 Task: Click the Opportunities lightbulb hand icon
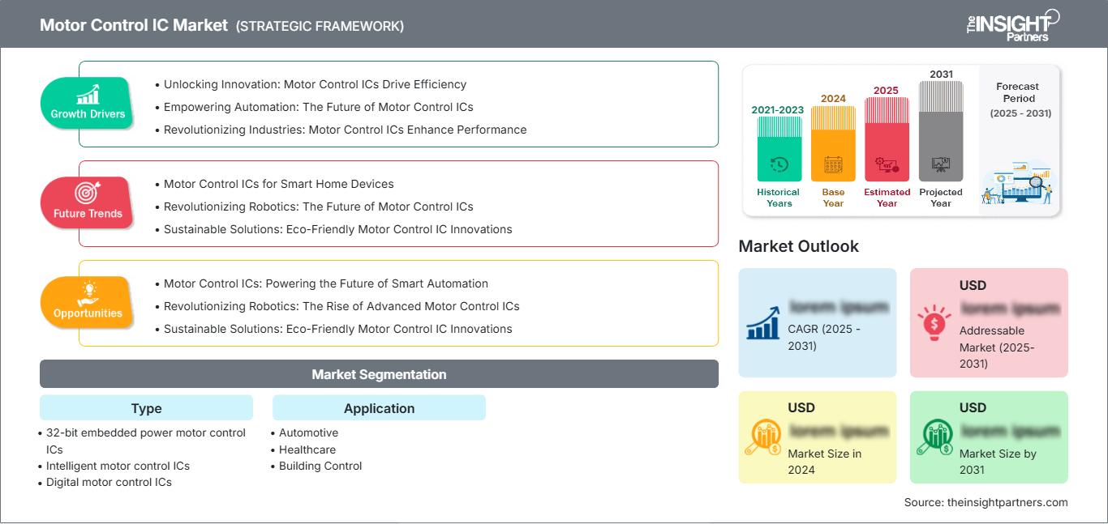pos(88,292)
